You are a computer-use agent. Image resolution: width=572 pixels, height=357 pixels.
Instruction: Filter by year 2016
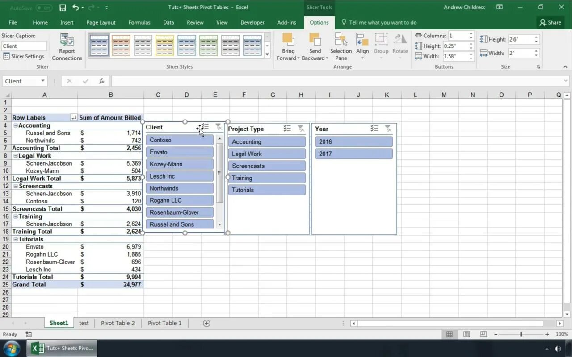pyautogui.click(x=354, y=142)
